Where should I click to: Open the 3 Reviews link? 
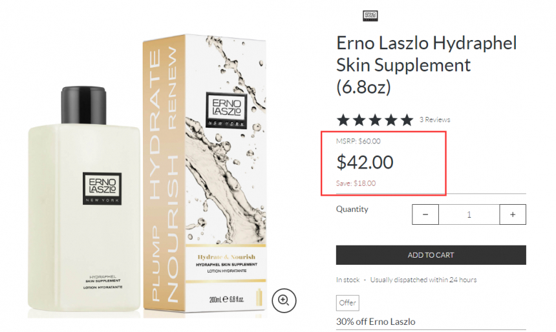pos(434,119)
